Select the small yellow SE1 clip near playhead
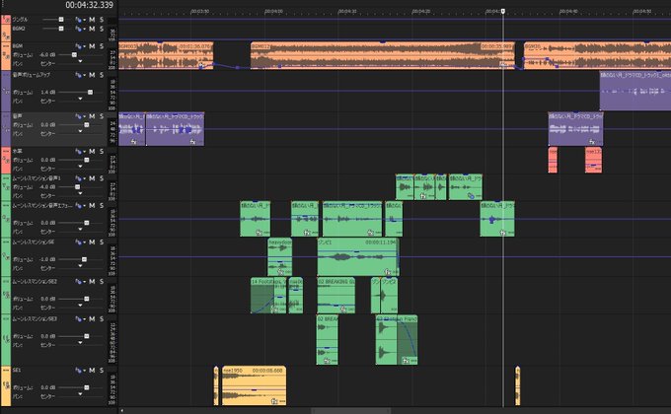Screen dimensions: 671x414 point(518,385)
